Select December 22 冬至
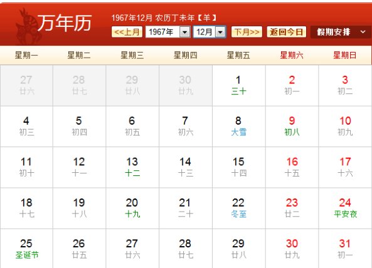Screen dimensions: 372x268 tap(239, 209)
